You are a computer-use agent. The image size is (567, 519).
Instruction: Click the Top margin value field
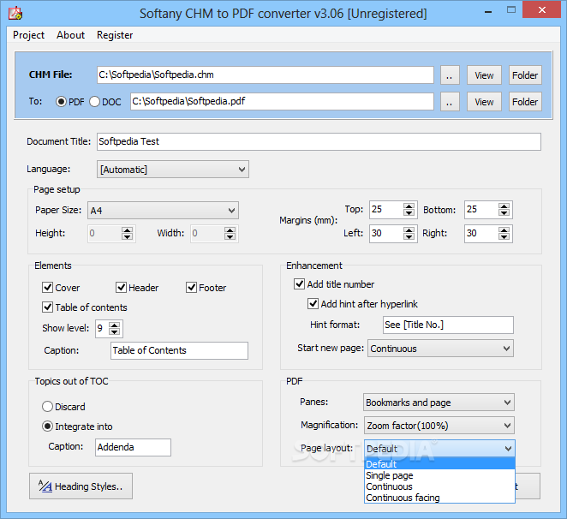coord(386,210)
